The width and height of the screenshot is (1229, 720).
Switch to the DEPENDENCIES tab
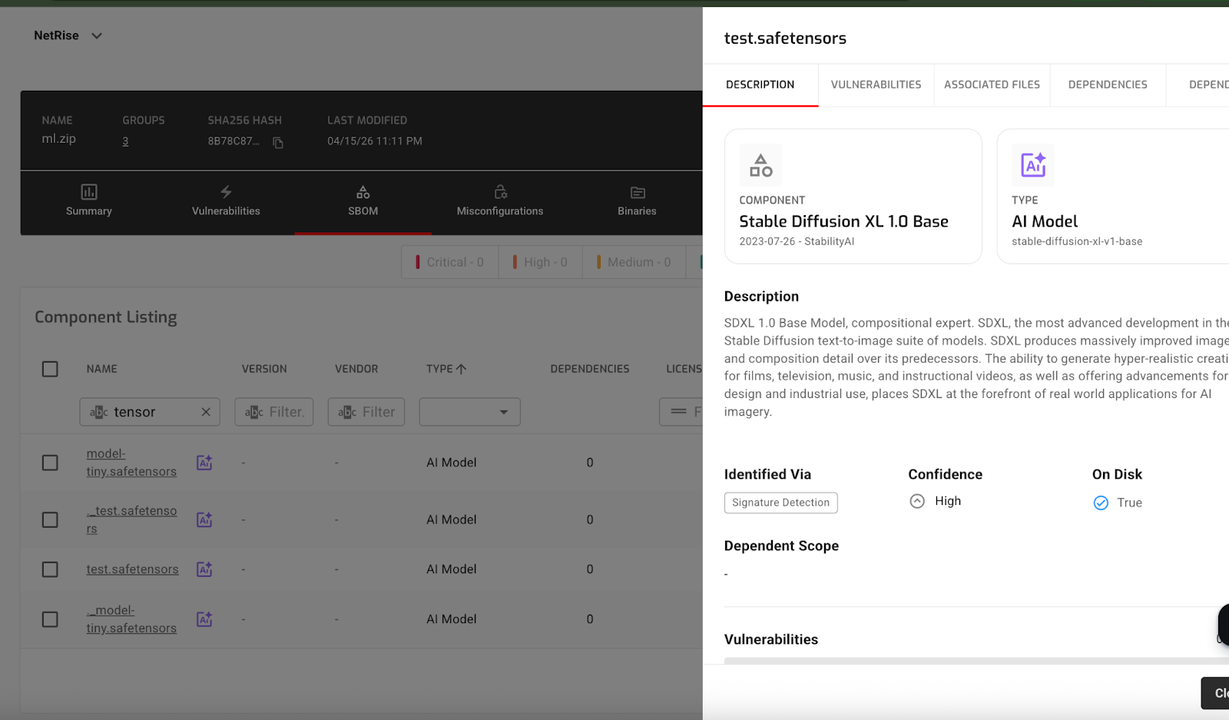coord(1107,85)
